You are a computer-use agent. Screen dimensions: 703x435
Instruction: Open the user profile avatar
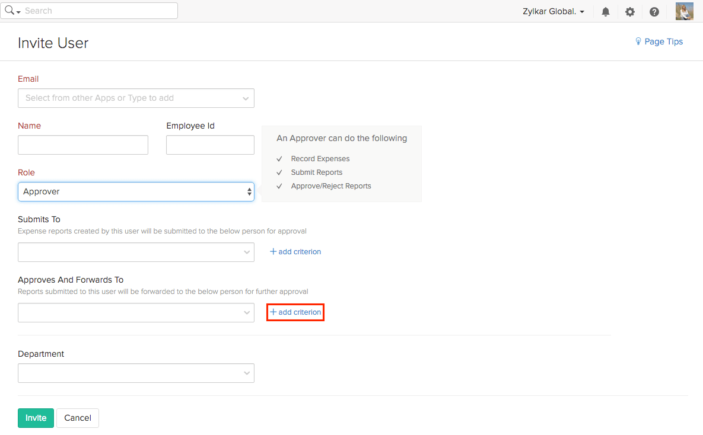(684, 11)
